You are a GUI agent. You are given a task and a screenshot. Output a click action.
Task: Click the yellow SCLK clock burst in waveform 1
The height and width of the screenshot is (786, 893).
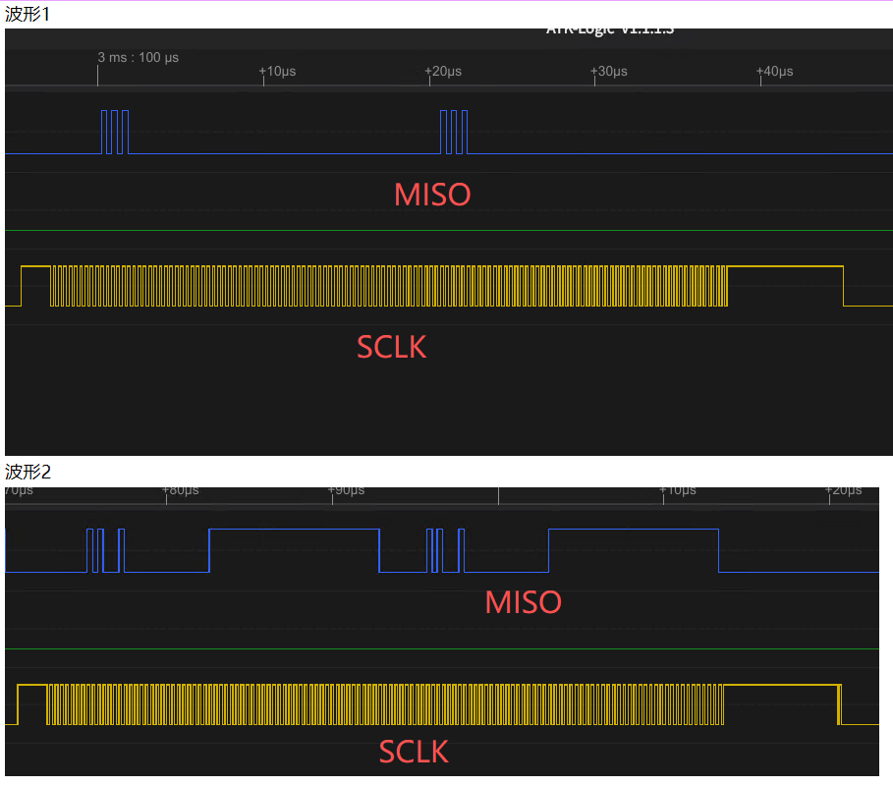coord(389,286)
